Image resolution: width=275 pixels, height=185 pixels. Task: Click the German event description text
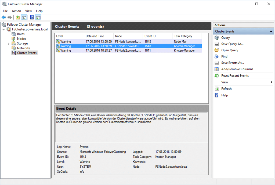(128, 119)
